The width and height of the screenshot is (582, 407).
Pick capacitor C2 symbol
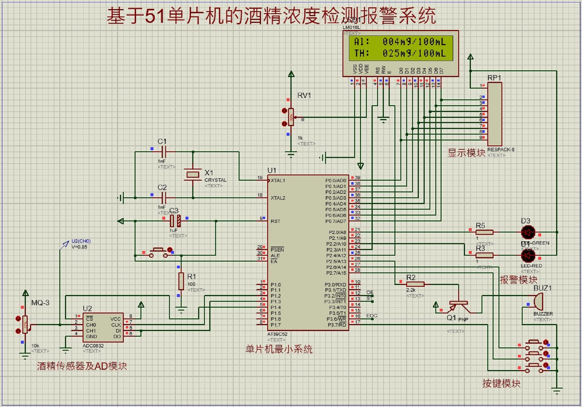coord(164,198)
